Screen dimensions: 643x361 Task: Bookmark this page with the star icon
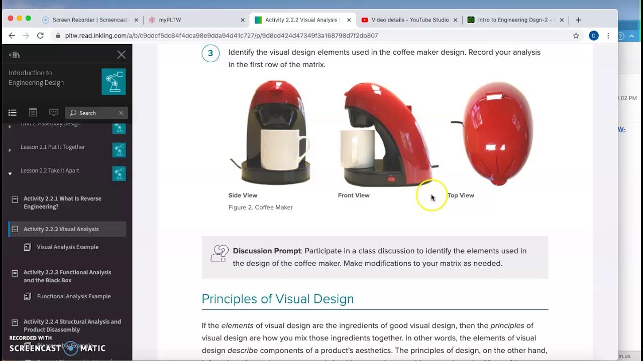(x=576, y=36)
